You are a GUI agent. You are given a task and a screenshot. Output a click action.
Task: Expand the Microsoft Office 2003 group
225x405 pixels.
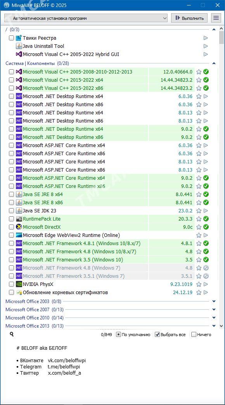pyautogui.click(x=214, y=301)
